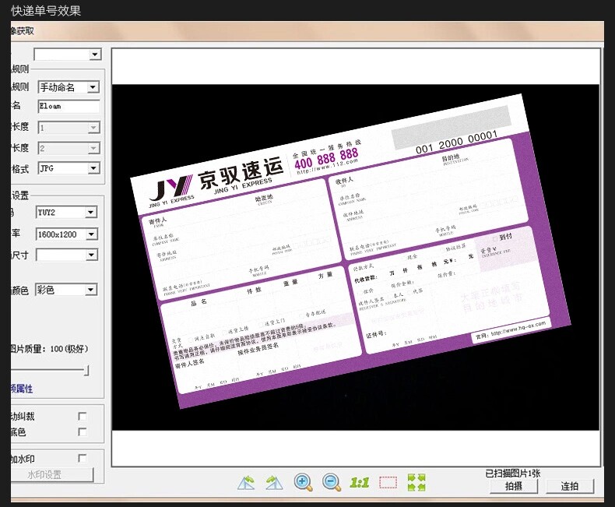Click the 水印设置 watermark settings button
The width and height of the screenshot is (615, 507).
pyautogui.click(x=52, y=475)
